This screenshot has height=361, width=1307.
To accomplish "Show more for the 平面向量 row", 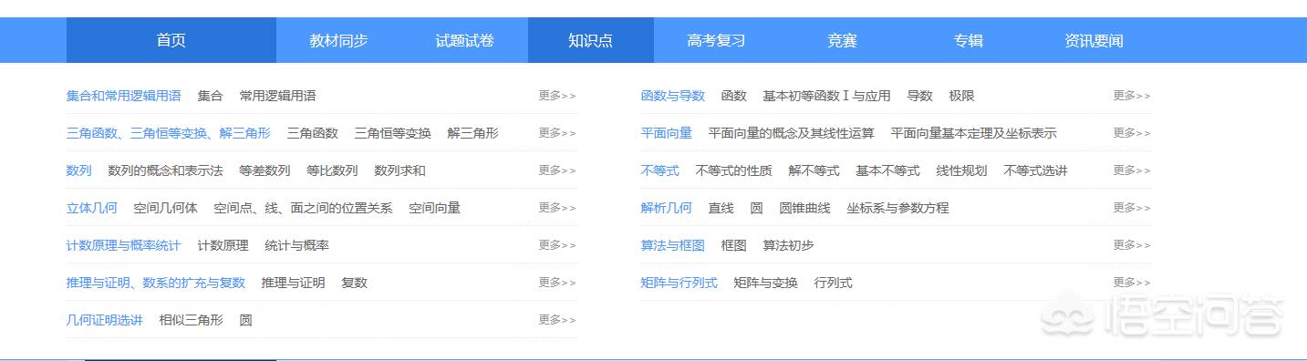I will (1132, 132).
